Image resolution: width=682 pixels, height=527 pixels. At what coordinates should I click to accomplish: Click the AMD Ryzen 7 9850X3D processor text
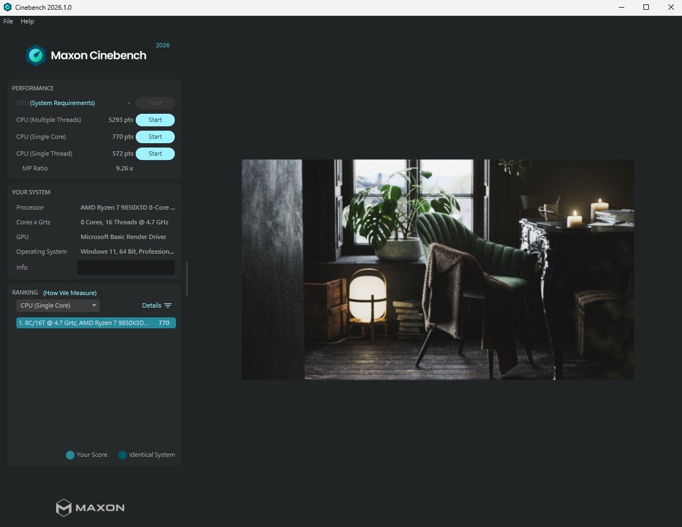click(x=128, y=207)
